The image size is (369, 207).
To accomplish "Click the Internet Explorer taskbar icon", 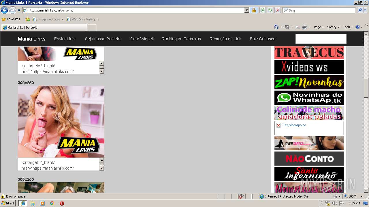I will coord(23,203).
